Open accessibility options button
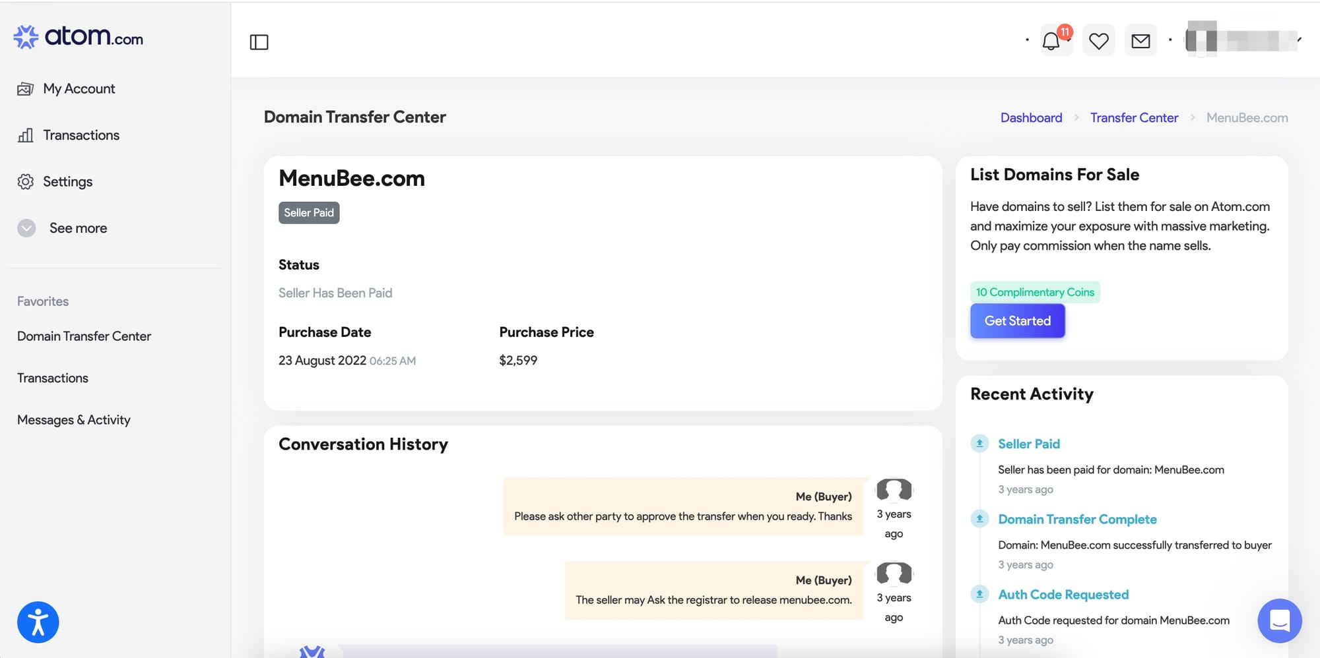The width and height of the screenshot is (1320, 658). pyautogui.click(x=38, y=622)
